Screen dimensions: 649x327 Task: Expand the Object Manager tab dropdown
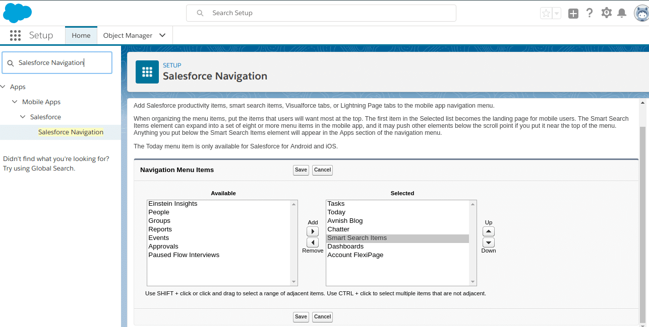coord(162,35)
